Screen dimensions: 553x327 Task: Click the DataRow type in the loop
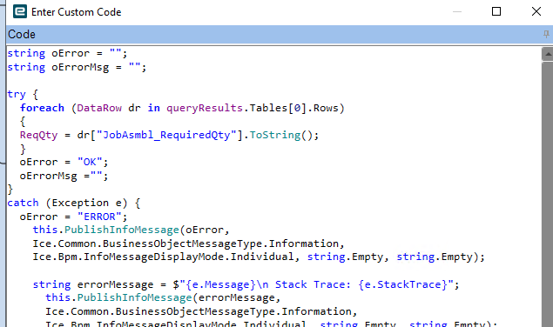[99, 108]
